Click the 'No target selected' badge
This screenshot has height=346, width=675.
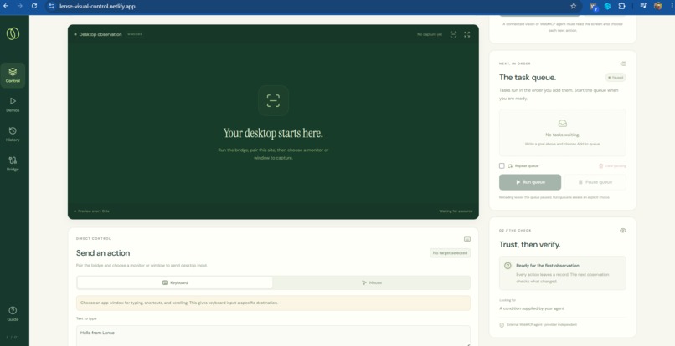(450, 253)
